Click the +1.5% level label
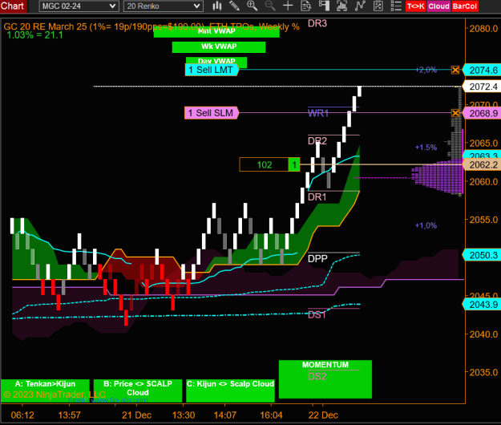Image resolution: width=501 pixels, height=425 pixels. (426, 148)
